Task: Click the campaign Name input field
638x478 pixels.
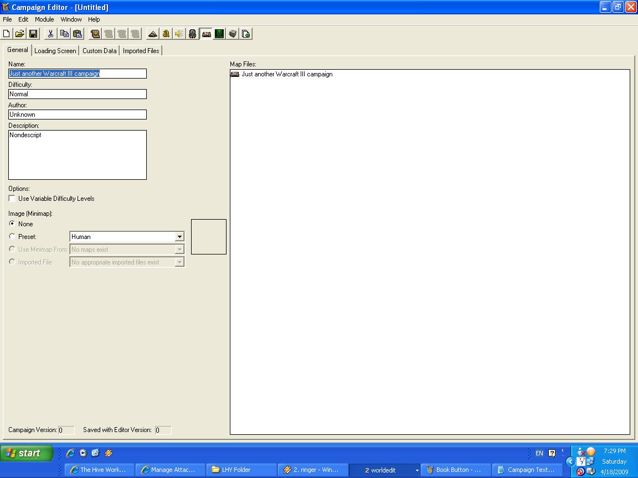Action: coord(78,74)
